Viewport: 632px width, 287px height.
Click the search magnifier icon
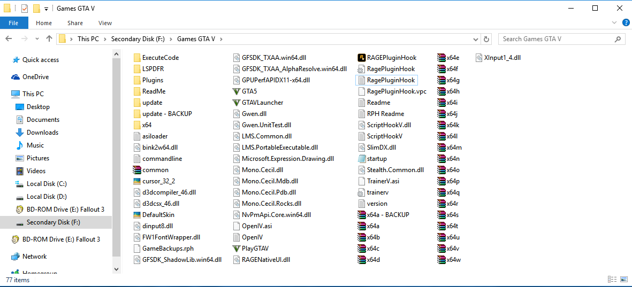(x=617, y=39)
